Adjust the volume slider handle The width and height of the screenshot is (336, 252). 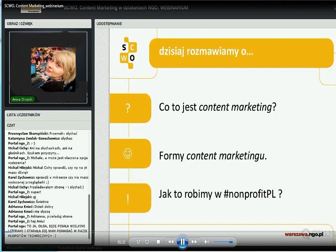(231, 242)
